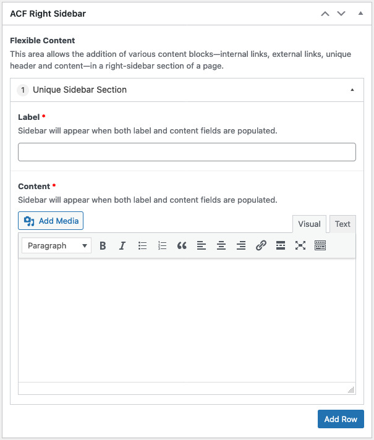Focus the Label input field

point(187,152)
